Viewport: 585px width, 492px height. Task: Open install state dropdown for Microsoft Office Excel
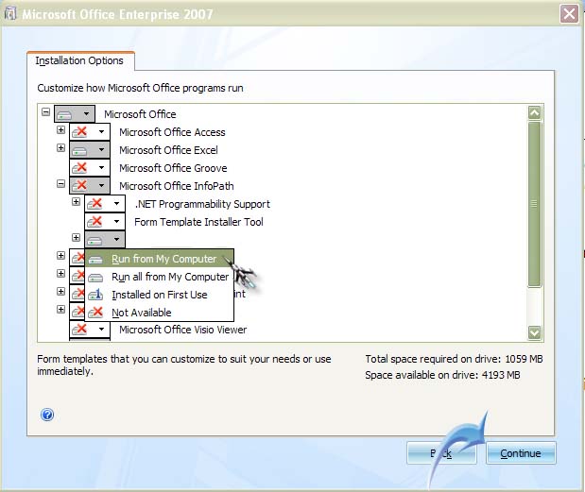(x=90, y=150)
